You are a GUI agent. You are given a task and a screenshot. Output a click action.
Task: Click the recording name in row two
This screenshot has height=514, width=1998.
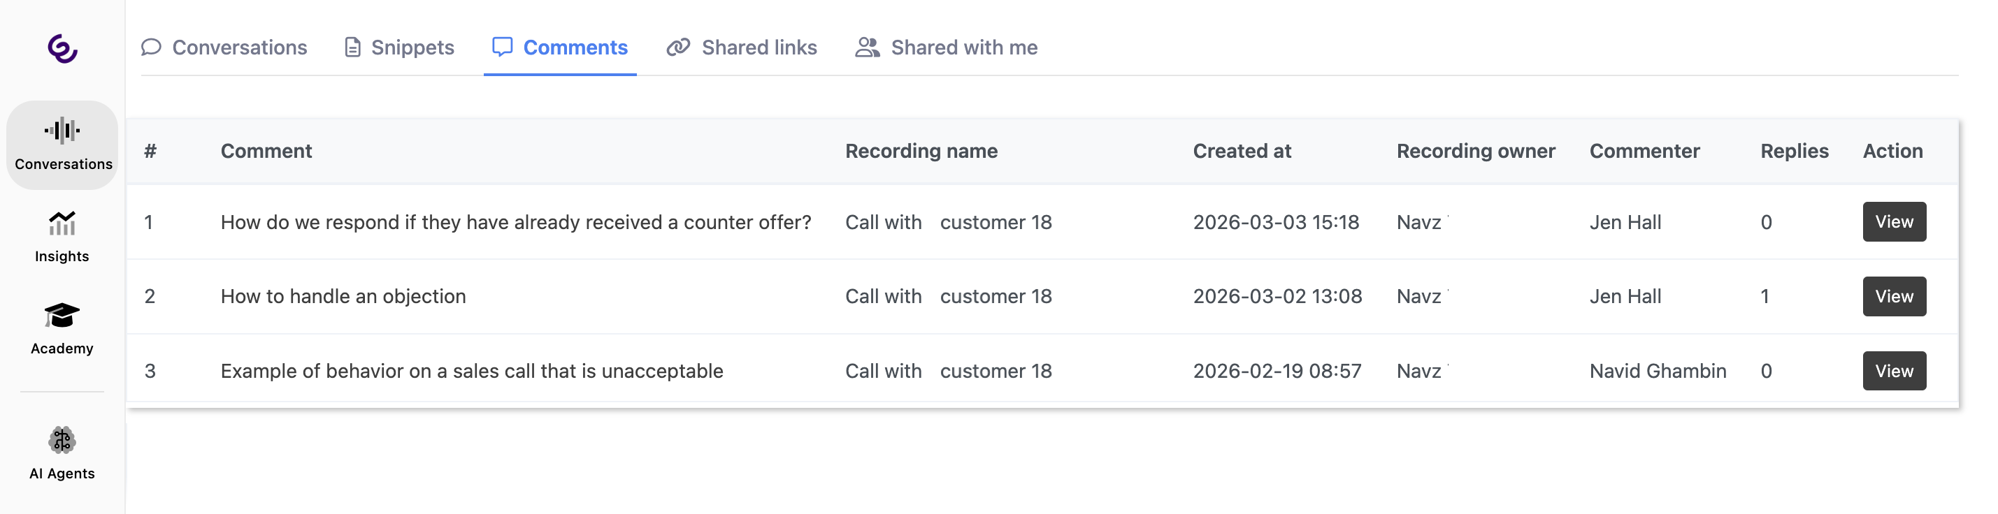point(948,296)
